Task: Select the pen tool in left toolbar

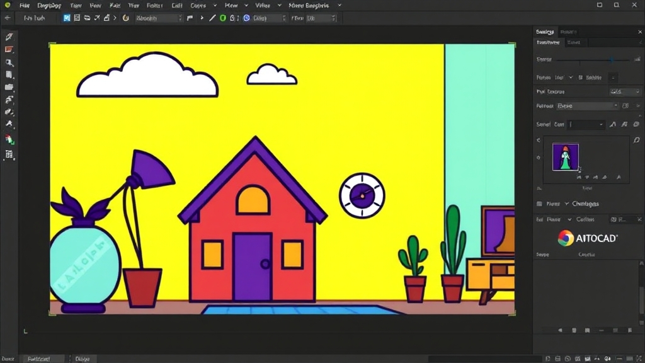Action: pyautogui.click(x=9, y=37)
